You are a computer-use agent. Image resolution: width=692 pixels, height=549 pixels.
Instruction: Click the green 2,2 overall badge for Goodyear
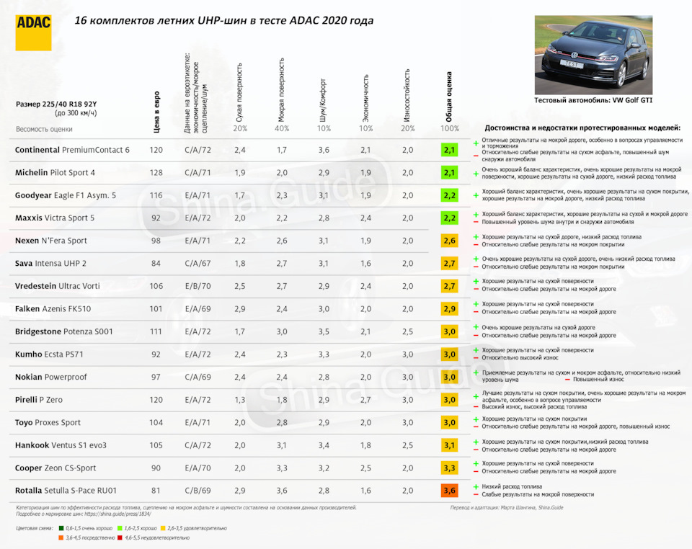coord(449,195)
